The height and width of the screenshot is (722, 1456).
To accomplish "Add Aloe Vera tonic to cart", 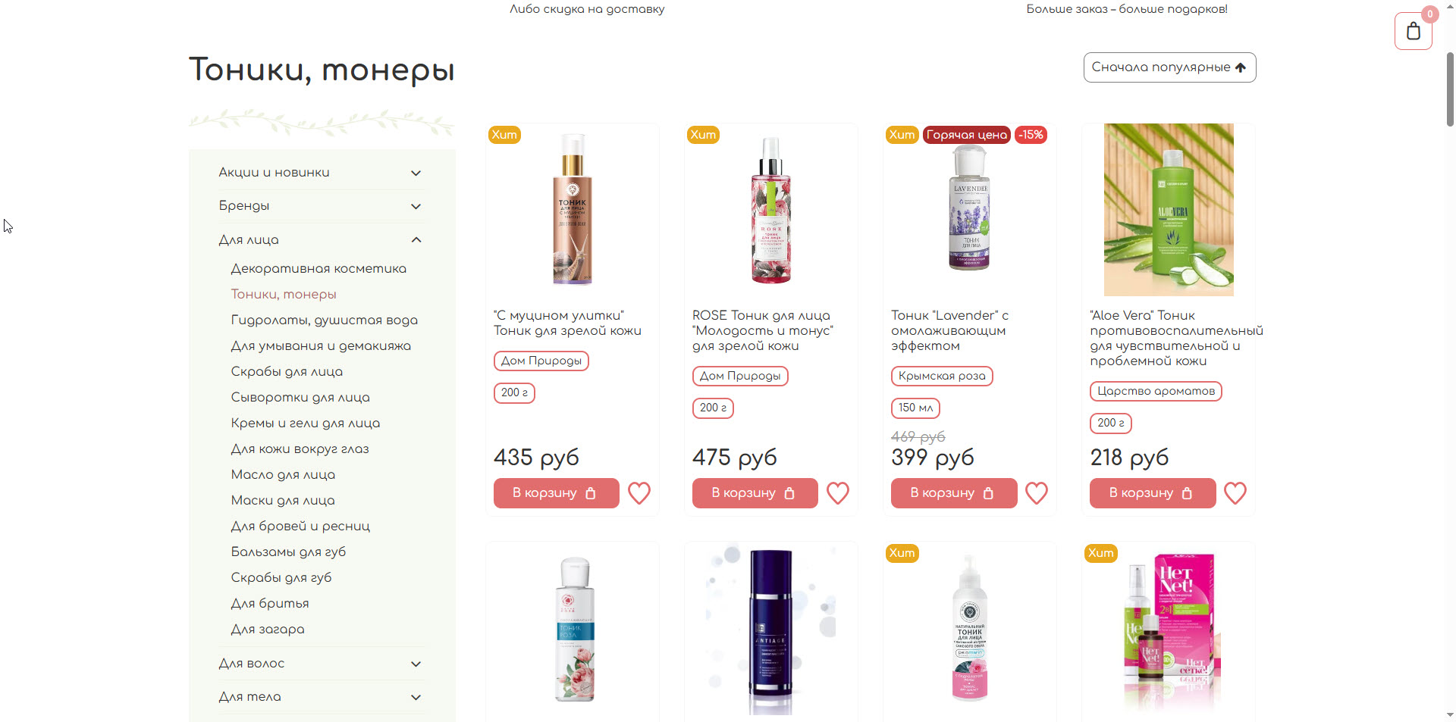I will (x=1153, y=493).
